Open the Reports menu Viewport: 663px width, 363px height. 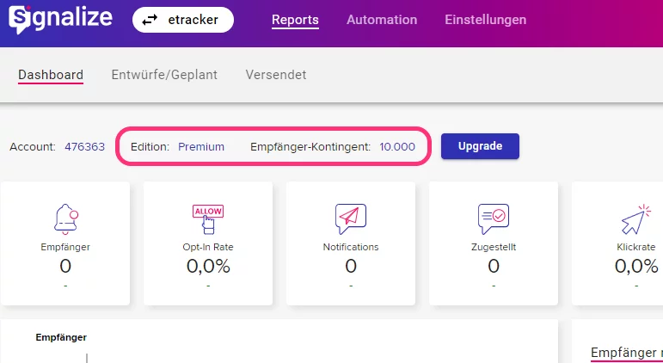click(x=295, y=20)
